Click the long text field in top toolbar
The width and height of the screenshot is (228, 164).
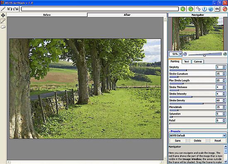(x=100, y=9)
